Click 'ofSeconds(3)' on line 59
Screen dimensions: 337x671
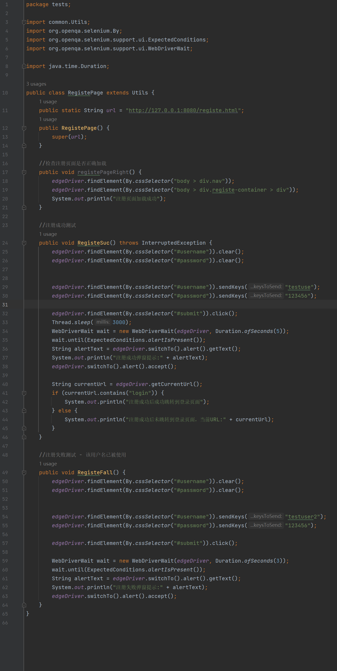[264, 561]
